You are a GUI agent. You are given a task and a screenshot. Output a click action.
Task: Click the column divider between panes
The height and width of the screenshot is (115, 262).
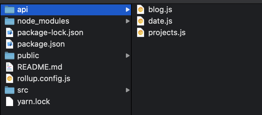coord(131,59)
